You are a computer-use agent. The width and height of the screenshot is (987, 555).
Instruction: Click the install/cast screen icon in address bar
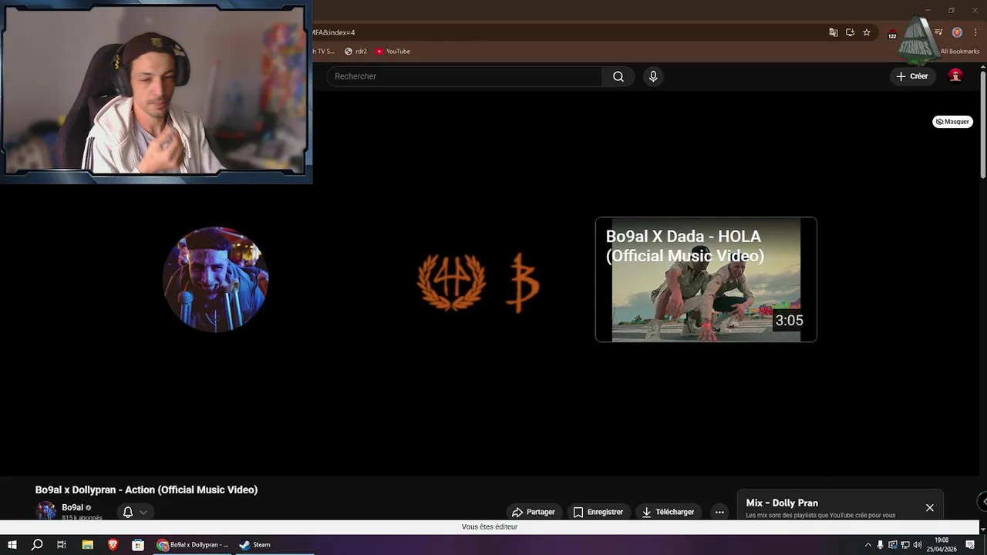pos(850,32)
